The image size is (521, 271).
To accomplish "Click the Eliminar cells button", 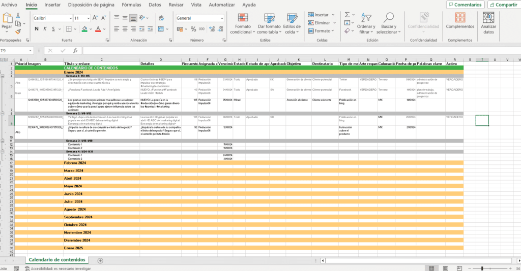I will click(322, 23).
